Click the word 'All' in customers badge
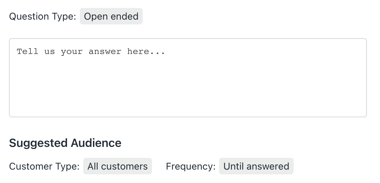This screenshot has width=380, height=183. [93, 166]
